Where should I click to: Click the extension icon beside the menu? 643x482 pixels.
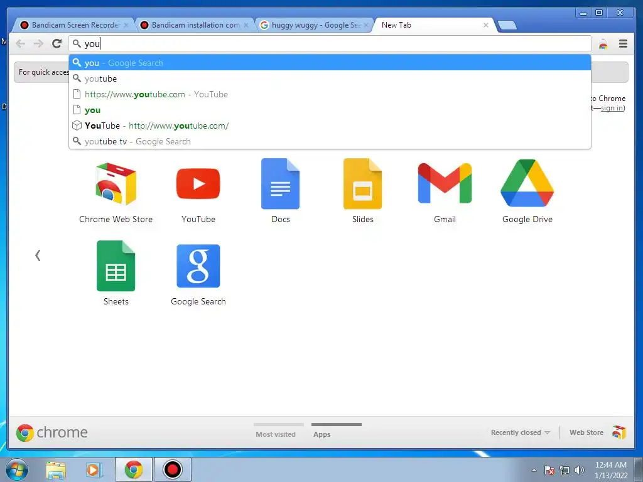[603, 44]
